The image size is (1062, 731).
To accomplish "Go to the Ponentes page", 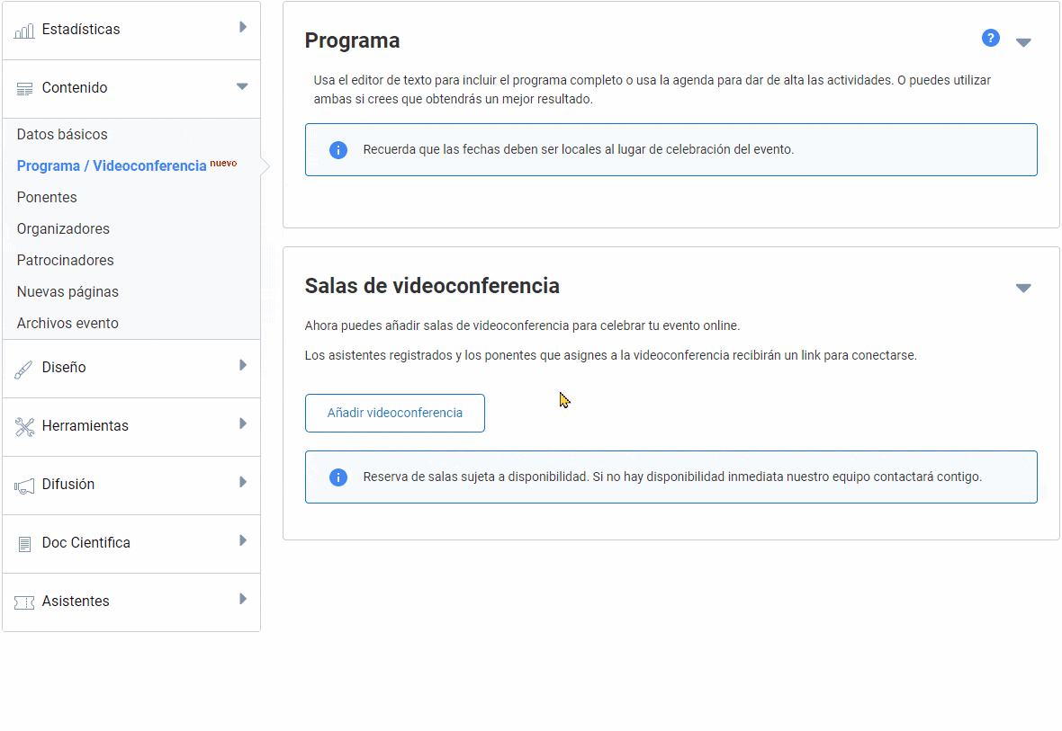I will (47, 198).
